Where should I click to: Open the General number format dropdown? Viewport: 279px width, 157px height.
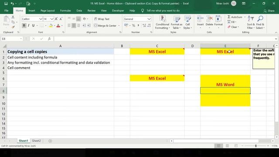click(x=149, y=19)
